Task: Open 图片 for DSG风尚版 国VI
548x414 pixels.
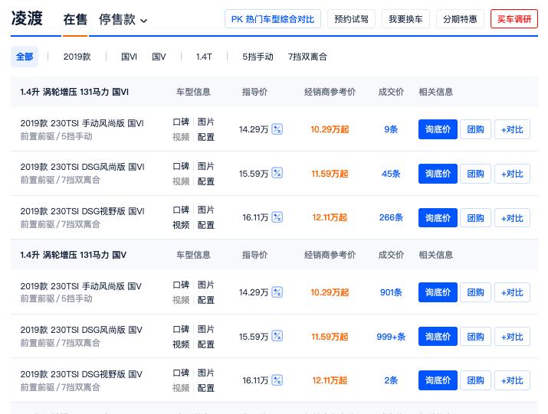Action: point(206,166)
